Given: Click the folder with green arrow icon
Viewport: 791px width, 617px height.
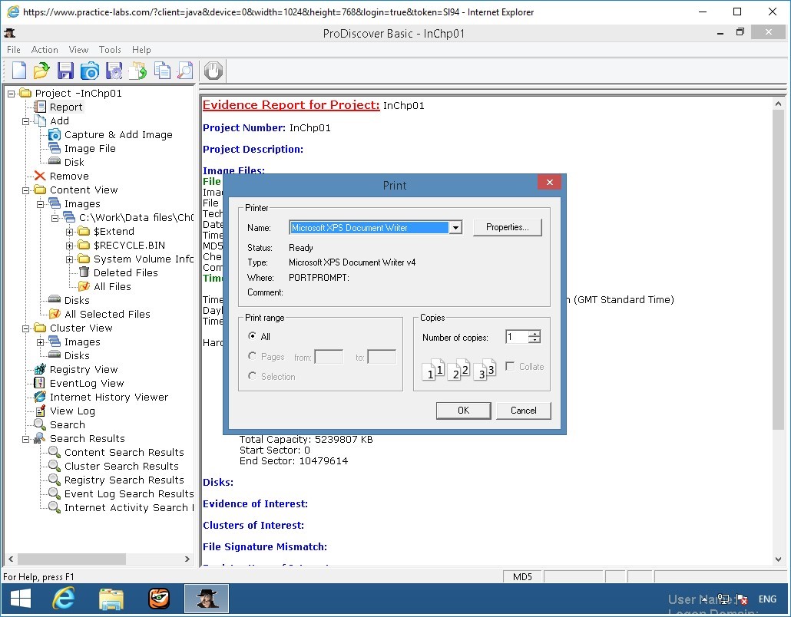Looking at the screenshot, I should tap(137, 71).
